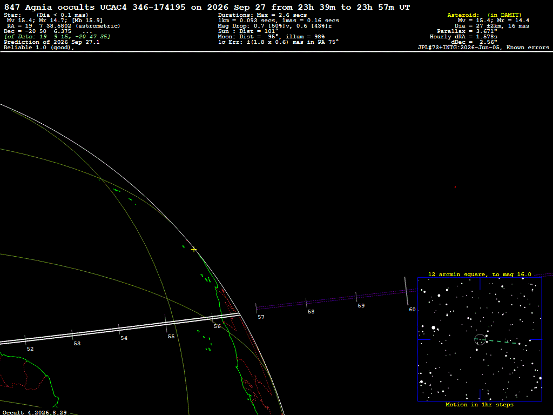Select the minute 53 tick on the path
This screenshot has width=553, height=415.
pyautogui.click(x=72, y=335)
